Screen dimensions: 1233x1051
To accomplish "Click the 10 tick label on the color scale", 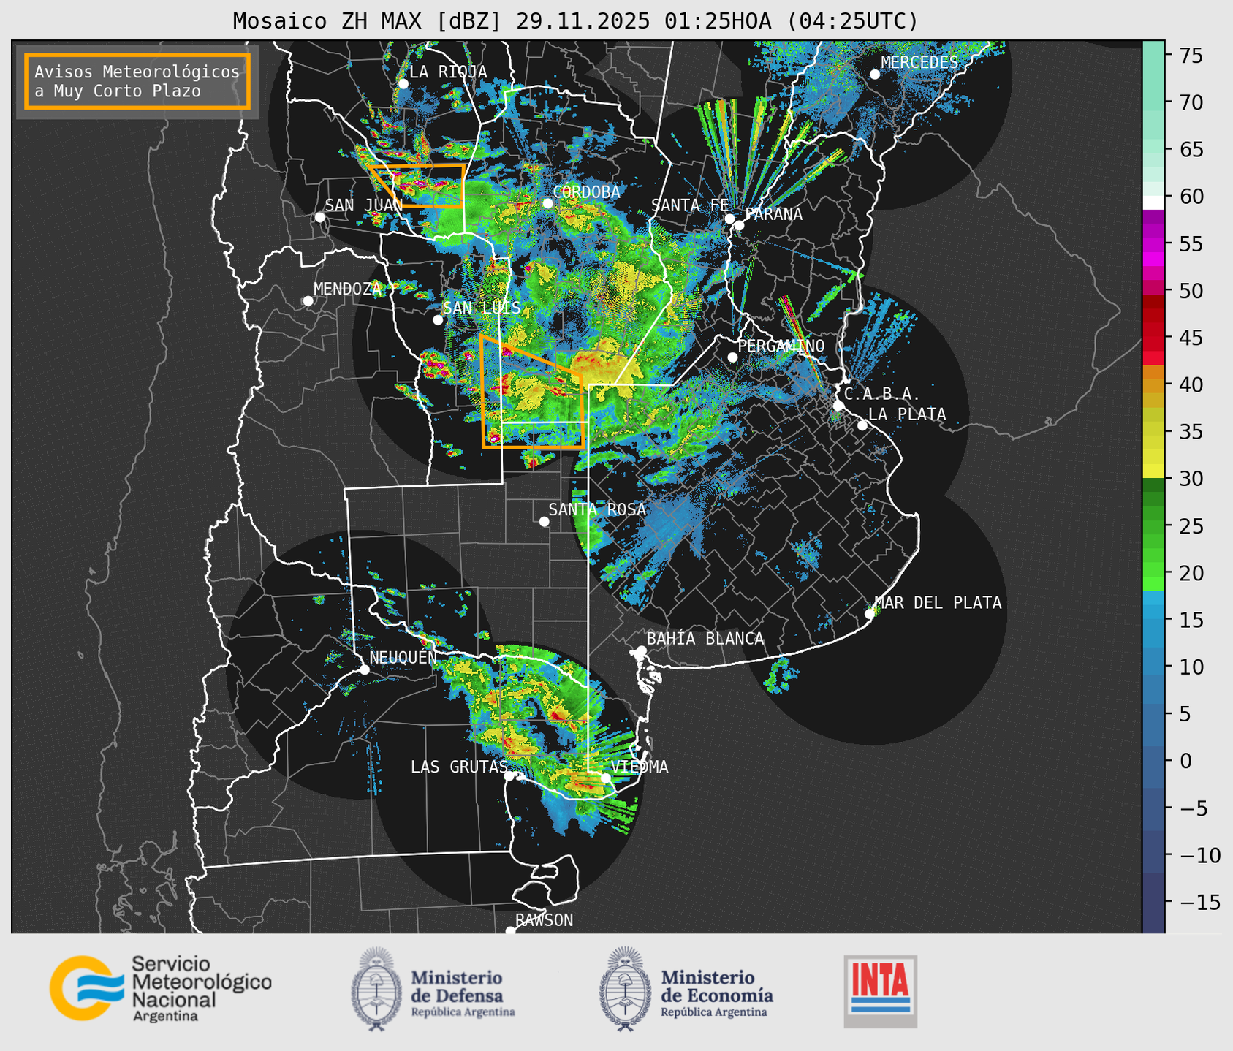I will pos(1191,667).
